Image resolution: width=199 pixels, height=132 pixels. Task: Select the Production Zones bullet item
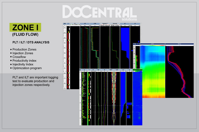point(24,49)
